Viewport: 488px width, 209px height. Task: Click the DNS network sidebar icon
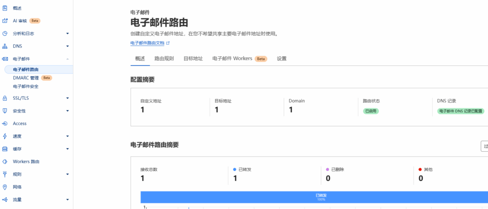point(5,46)
